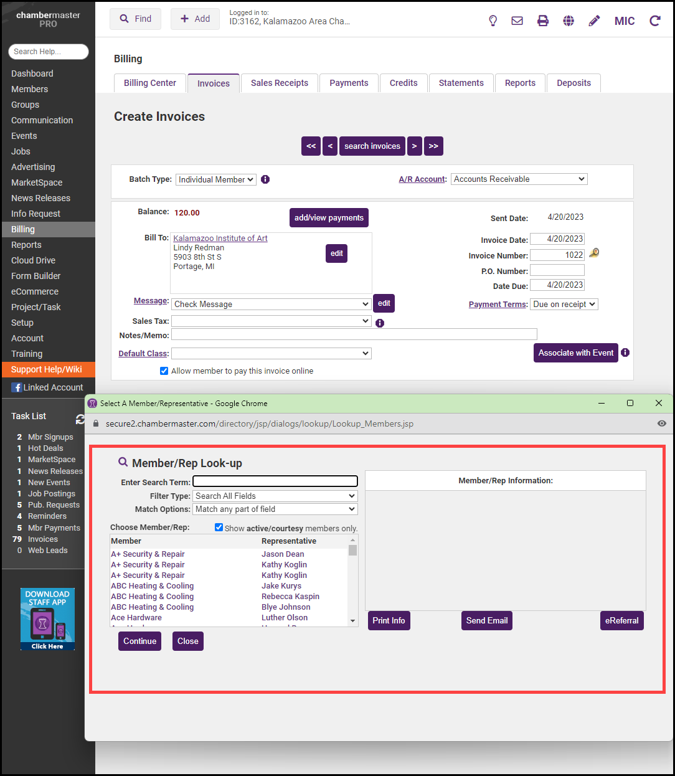The image size is (675, 776).
Task: Switch to the Sales Receipts tab
Action: pyautogui.click(x=280, y=83)
